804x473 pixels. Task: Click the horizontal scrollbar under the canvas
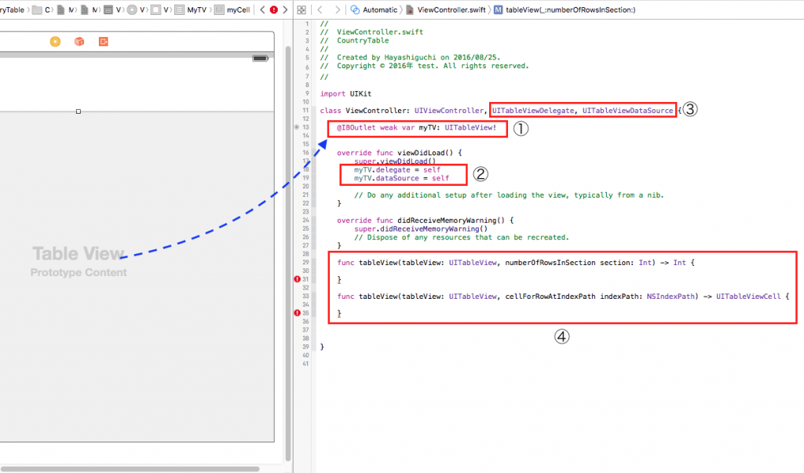coord(130,468)
